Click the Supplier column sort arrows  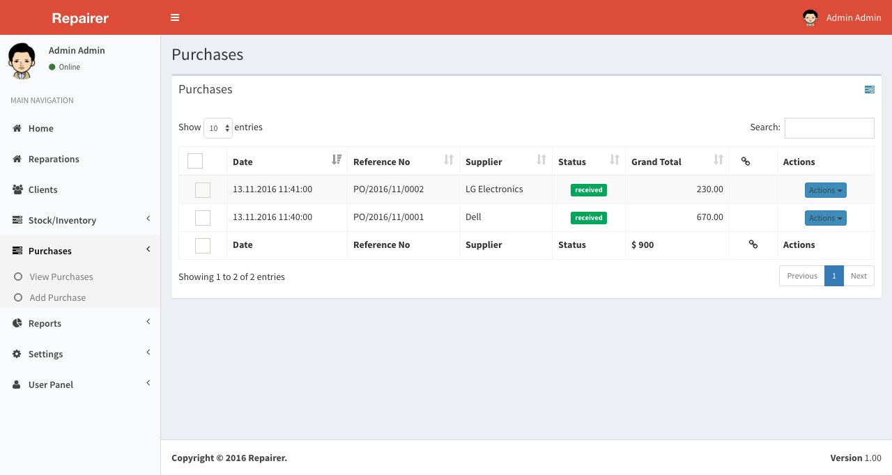pyautogui.click(x=541, y=160)
